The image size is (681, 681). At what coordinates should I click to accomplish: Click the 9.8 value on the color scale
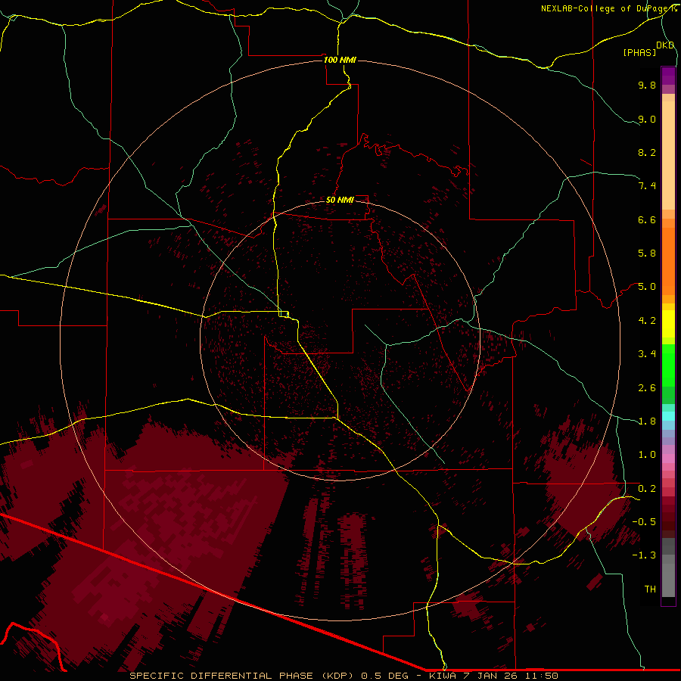pos(647,86)
